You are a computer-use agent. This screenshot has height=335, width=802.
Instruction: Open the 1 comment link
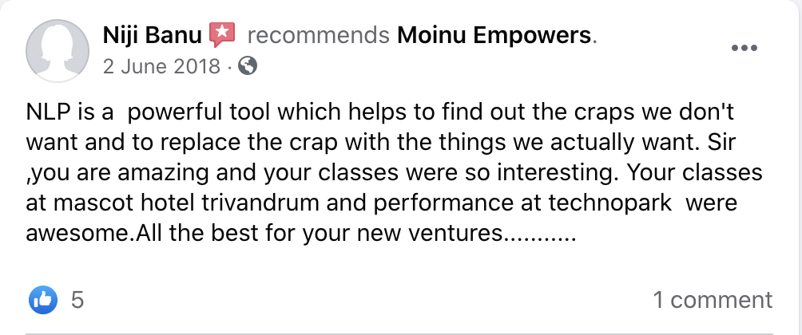tap(713, 300)
